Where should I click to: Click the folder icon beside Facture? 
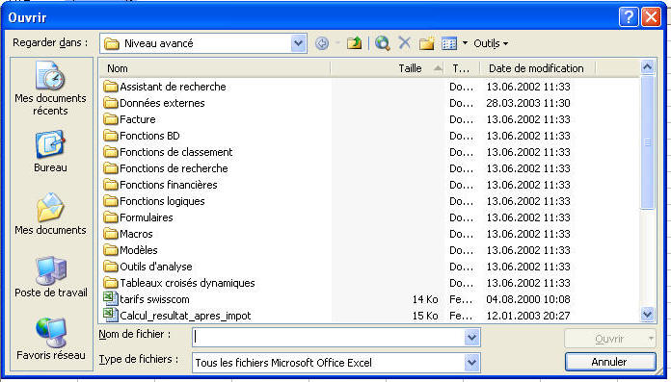111,119
